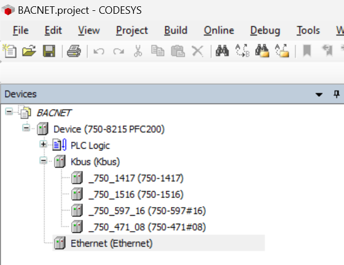Open the Project menu
The height and width of the screenshot is (265, 344).
tap(132, 30)
